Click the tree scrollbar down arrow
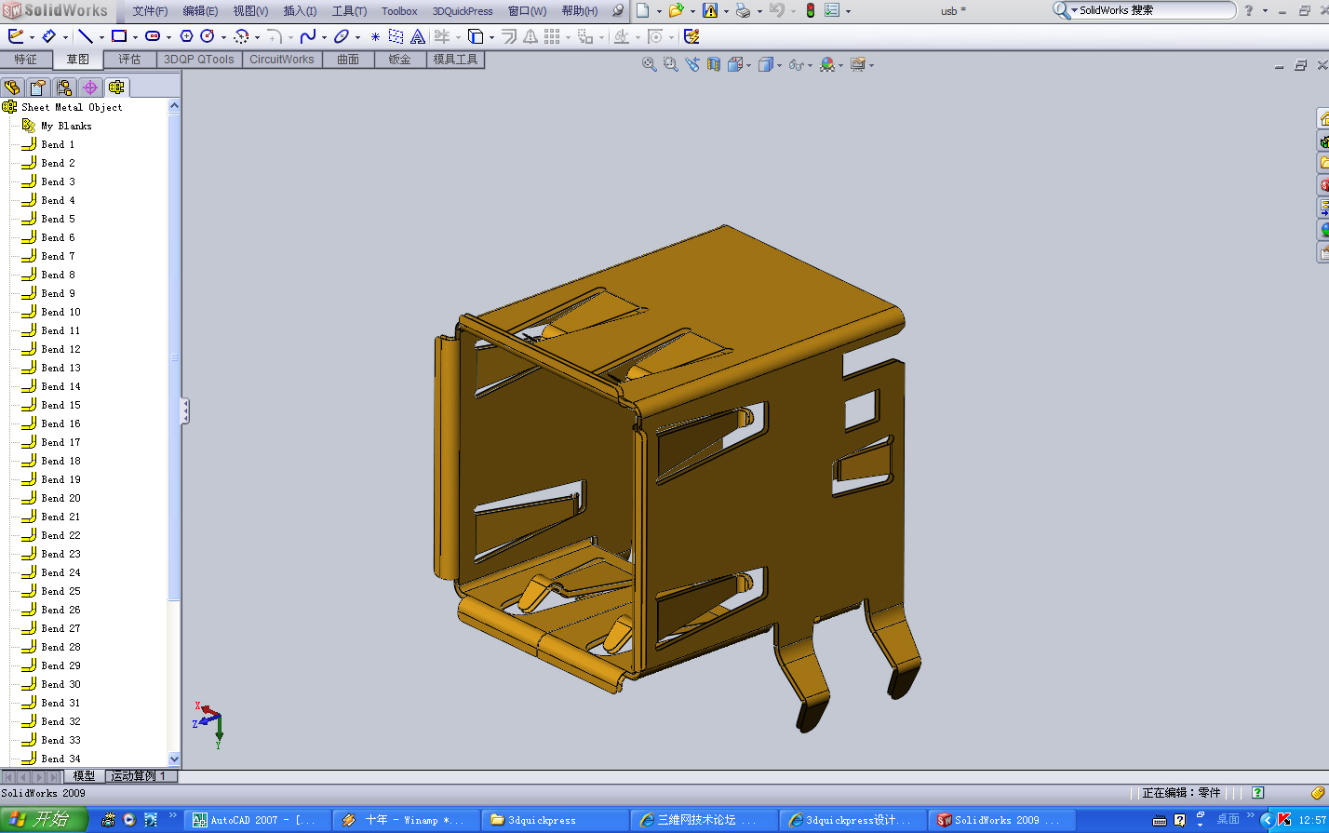Viewport: 1329px width, 833px height. pos(174,759)
